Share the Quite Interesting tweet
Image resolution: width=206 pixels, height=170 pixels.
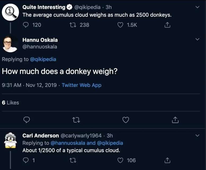coord(167,25)
